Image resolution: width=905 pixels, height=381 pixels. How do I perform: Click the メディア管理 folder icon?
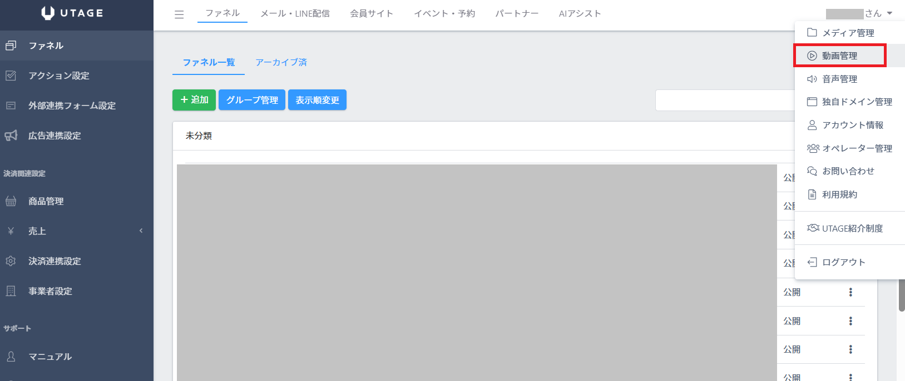[x=812, y=32]
